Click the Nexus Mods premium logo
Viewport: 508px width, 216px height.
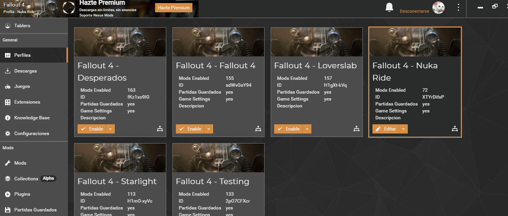(69, 7)
